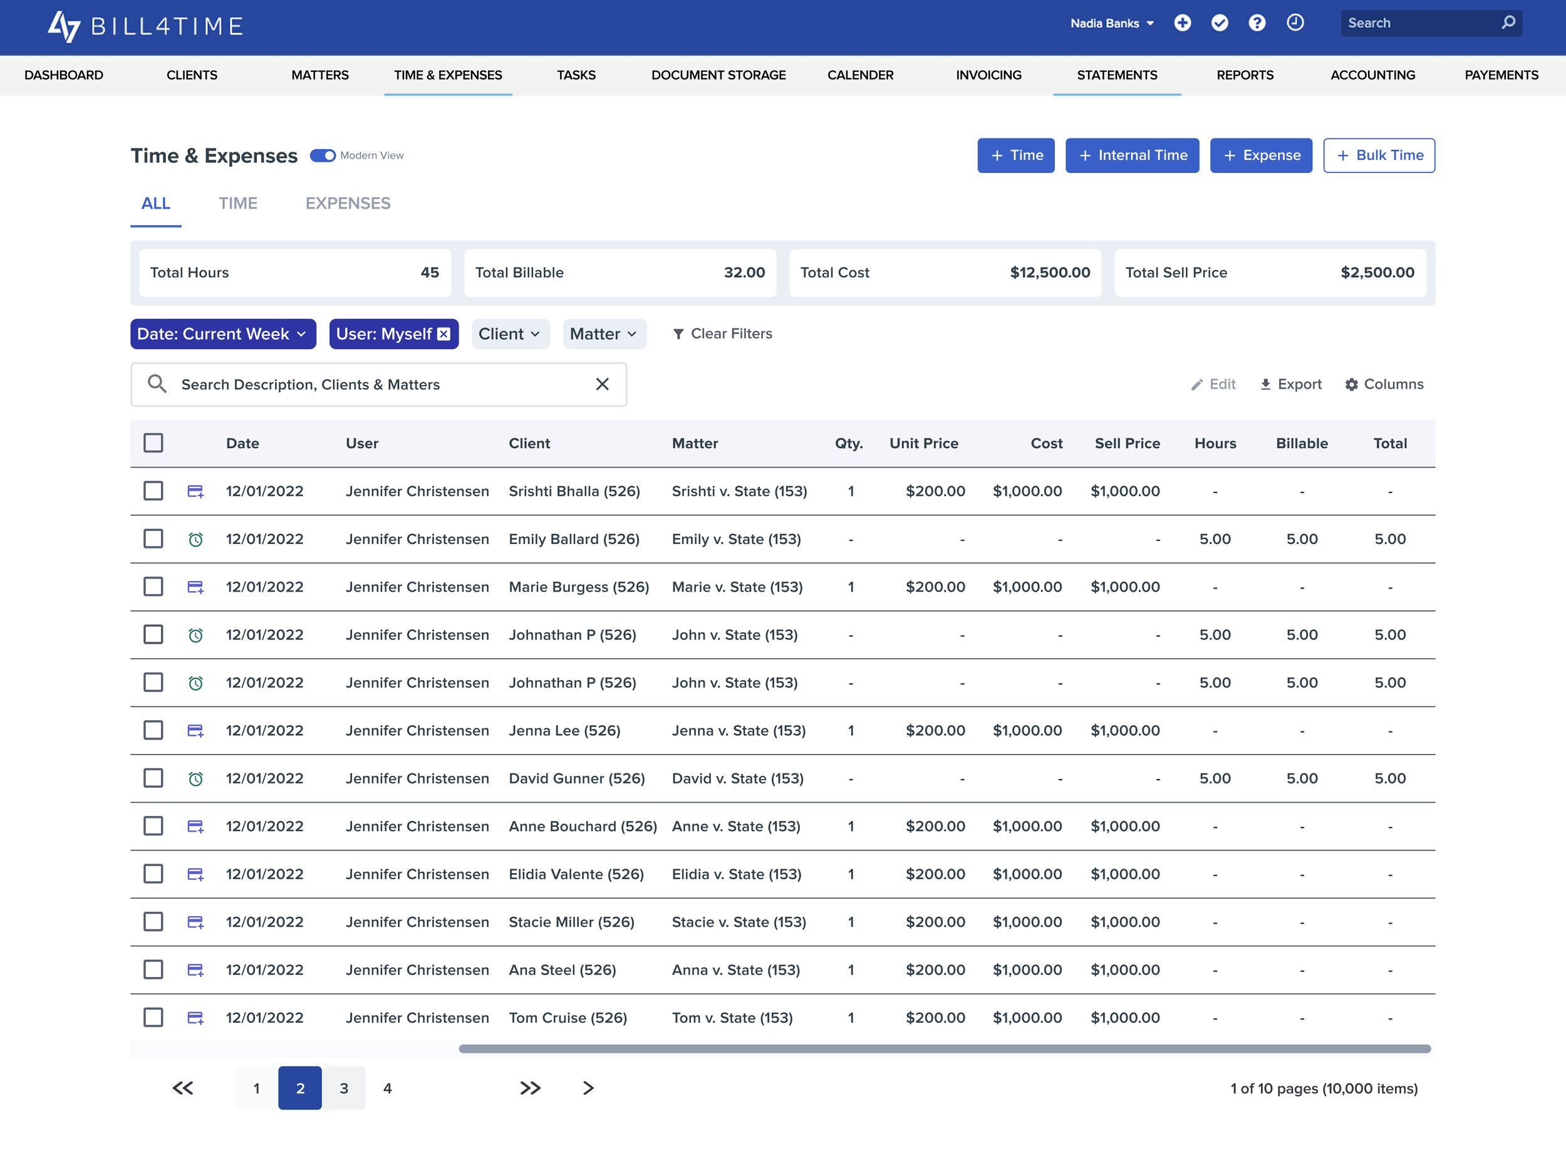
Task: Check the Tom Cruise row checkbox
Action: tap(153, 1018)
